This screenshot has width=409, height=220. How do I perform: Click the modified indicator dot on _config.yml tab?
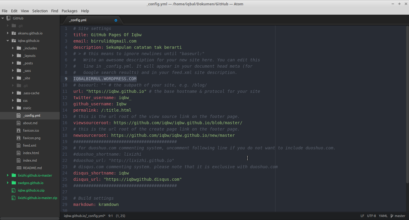click(x=116, y=20)
